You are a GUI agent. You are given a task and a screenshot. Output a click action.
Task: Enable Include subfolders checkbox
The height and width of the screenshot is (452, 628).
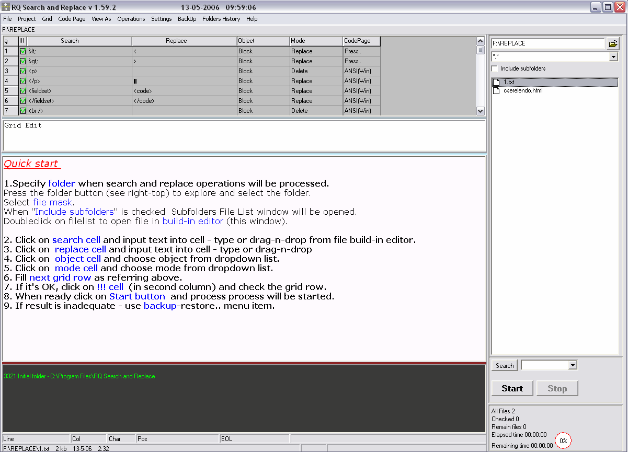point(495,68)
